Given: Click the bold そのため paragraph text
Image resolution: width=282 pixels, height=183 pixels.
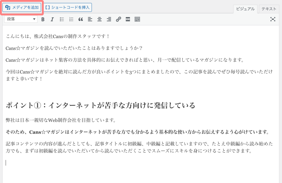Looking at the screenshot, I should [x=137, y=132].
